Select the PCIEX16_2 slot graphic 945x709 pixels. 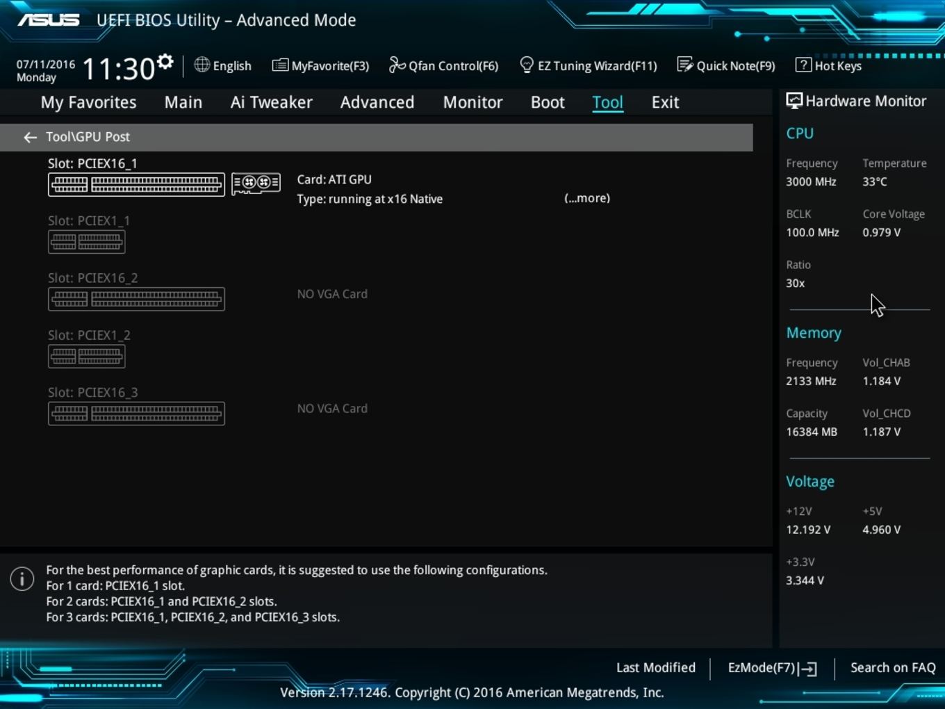click(x=136, y=299)
